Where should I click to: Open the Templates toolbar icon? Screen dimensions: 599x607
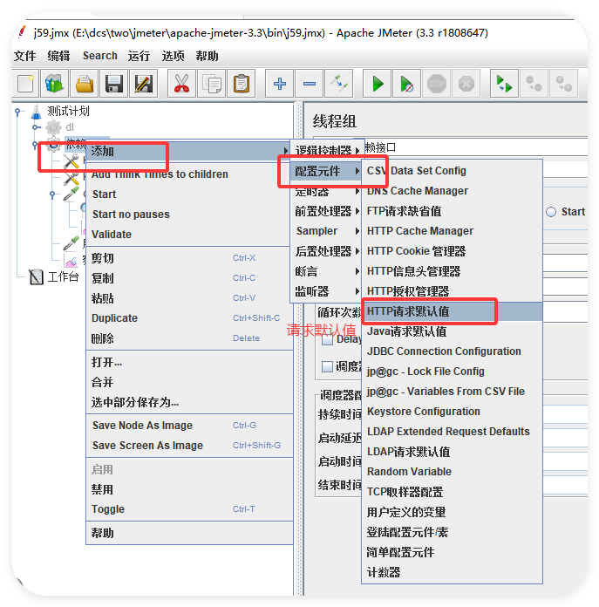tap(55, 83)
